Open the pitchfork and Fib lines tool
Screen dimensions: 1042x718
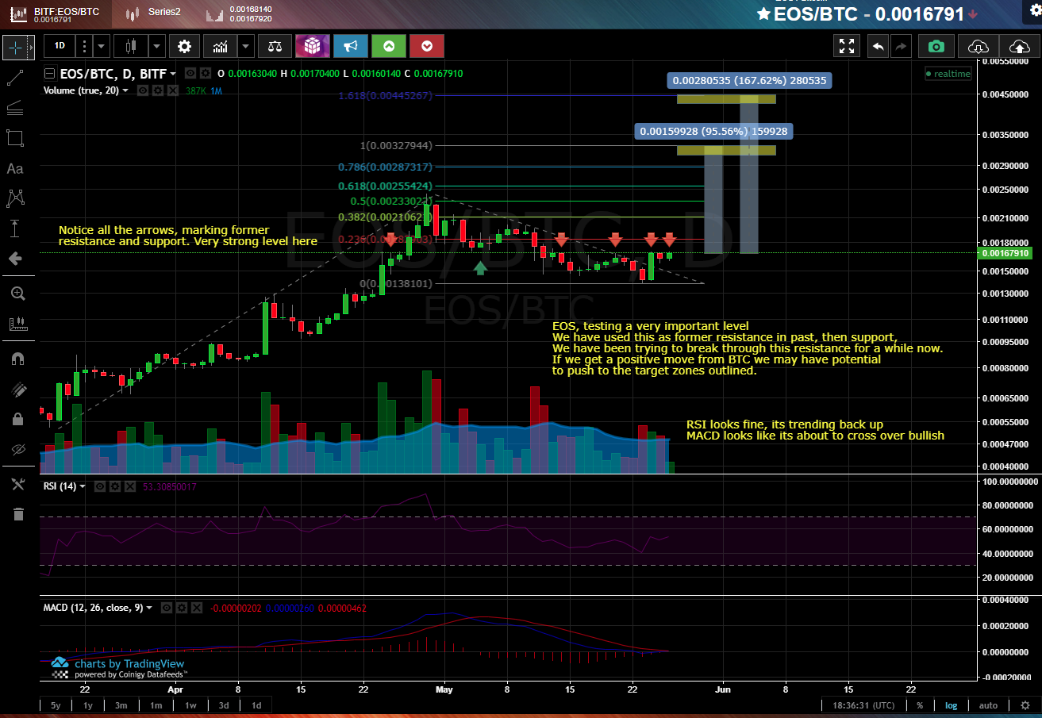tap(14, 109)
